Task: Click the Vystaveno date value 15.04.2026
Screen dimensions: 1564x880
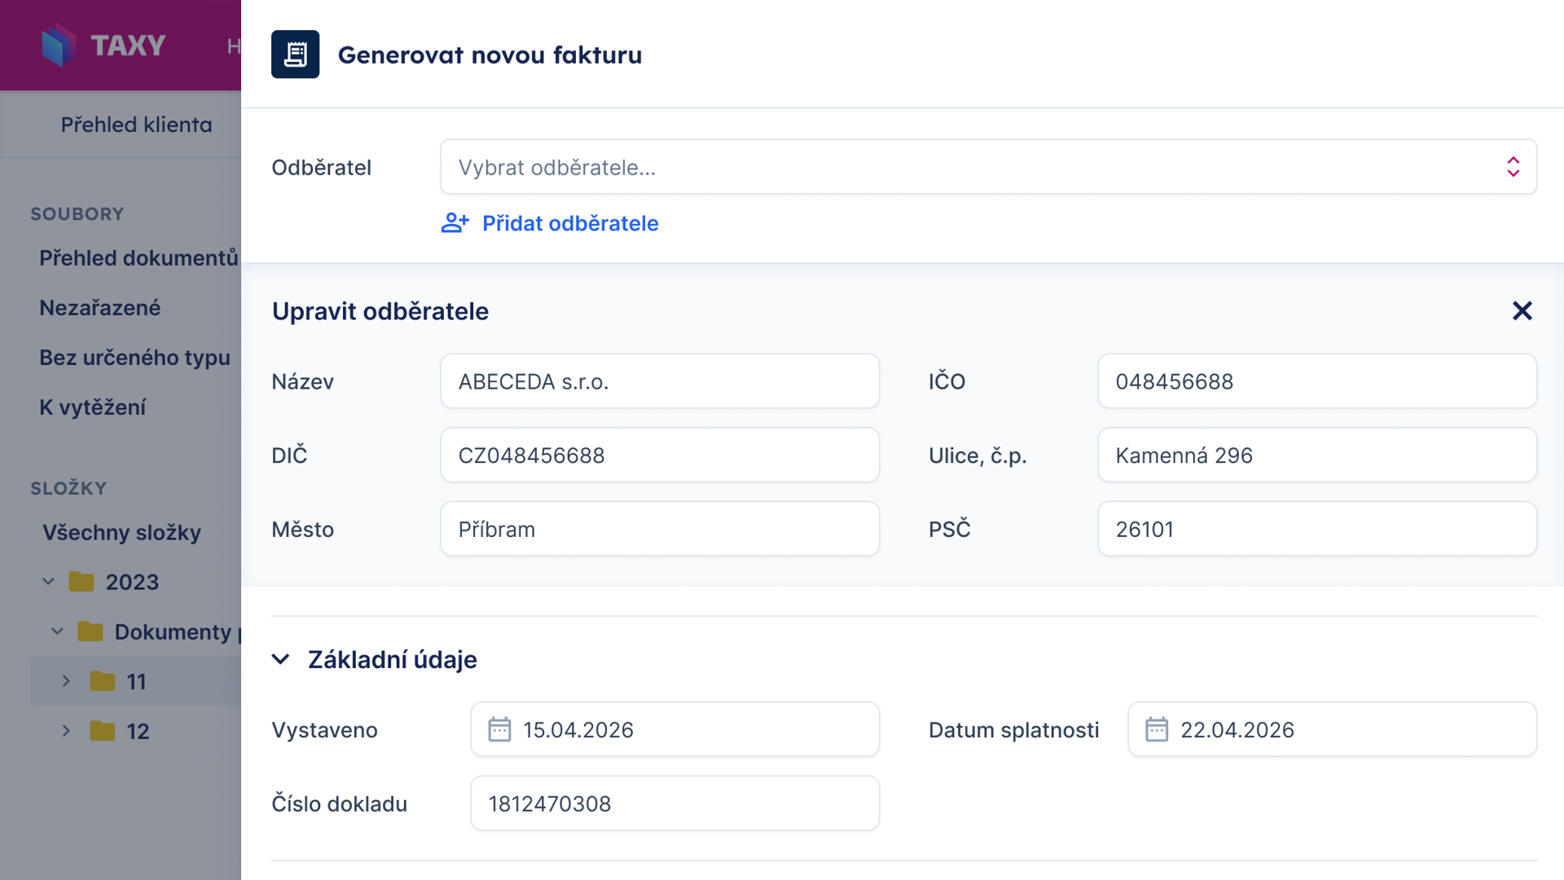Action: [x=578, y=730]
